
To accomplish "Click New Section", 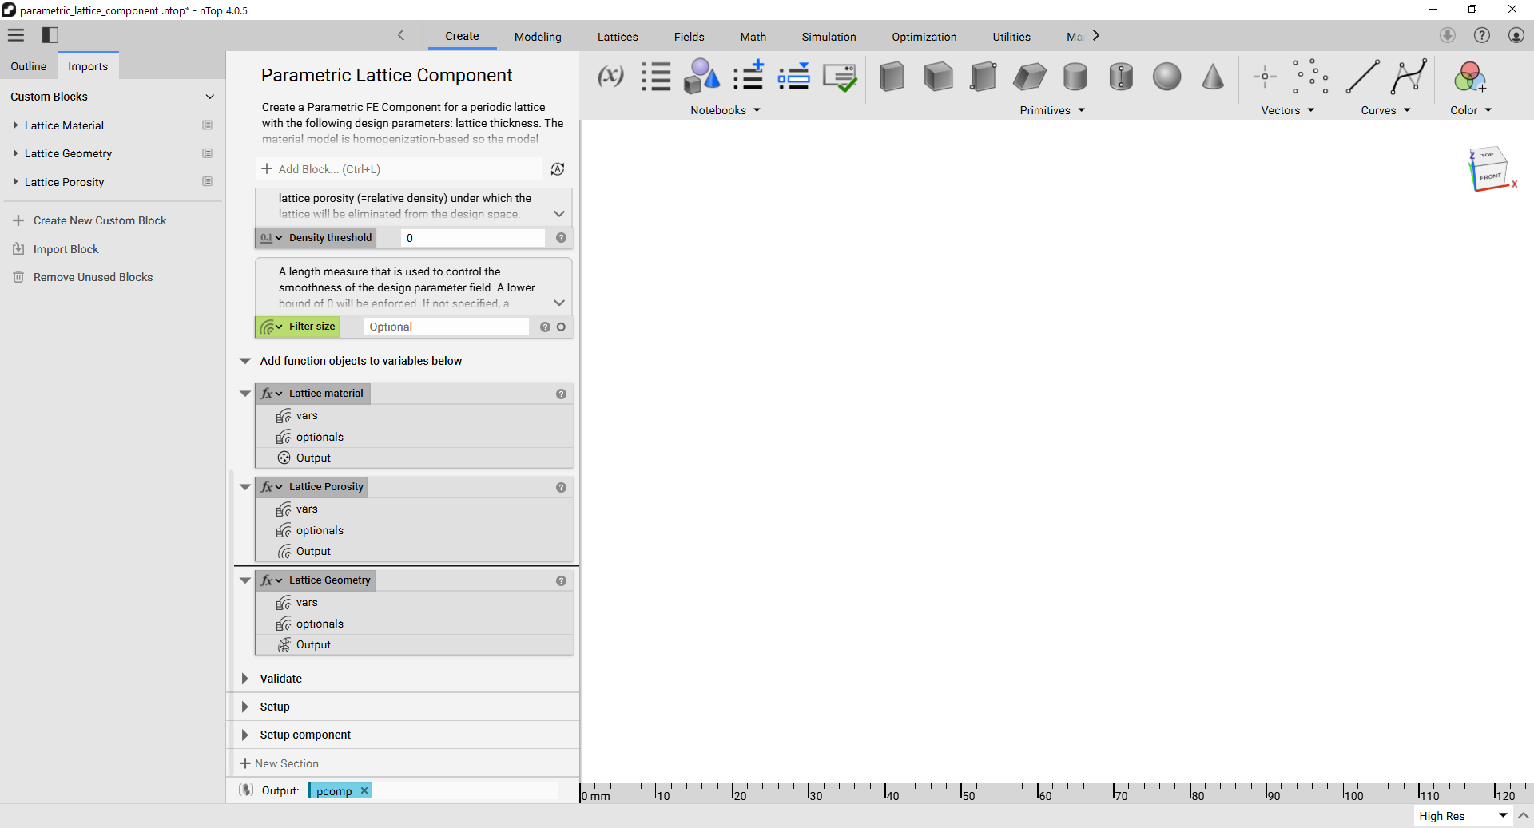I will point(279,763).
